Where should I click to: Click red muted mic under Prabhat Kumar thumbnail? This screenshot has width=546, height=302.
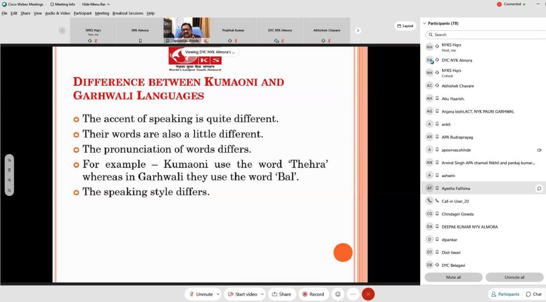click(x=236, y=40)
